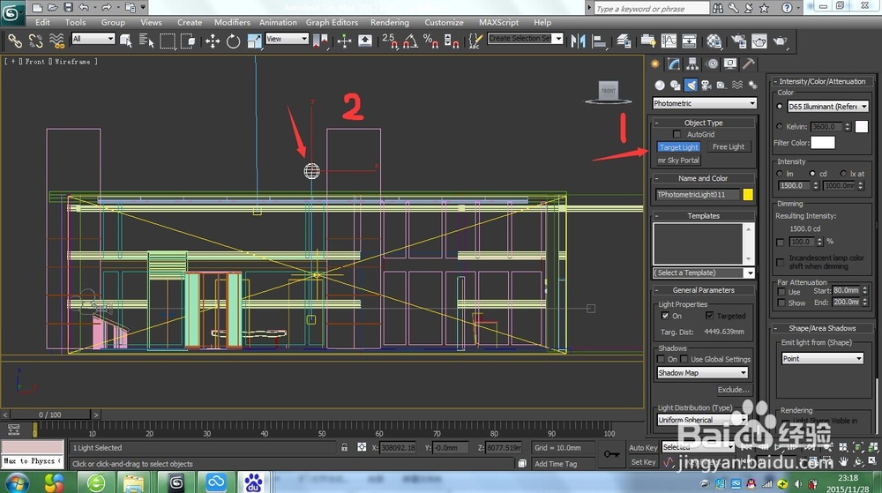The height and width of the screenshot is (493, 882).
Task: Open the Edit menu
Action: pyautogui.click(x=42, y=22)
